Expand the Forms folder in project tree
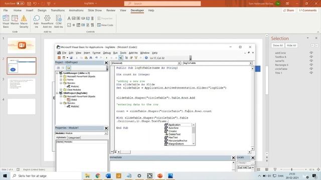Screen dimensions: 321x180 [61, 79]
